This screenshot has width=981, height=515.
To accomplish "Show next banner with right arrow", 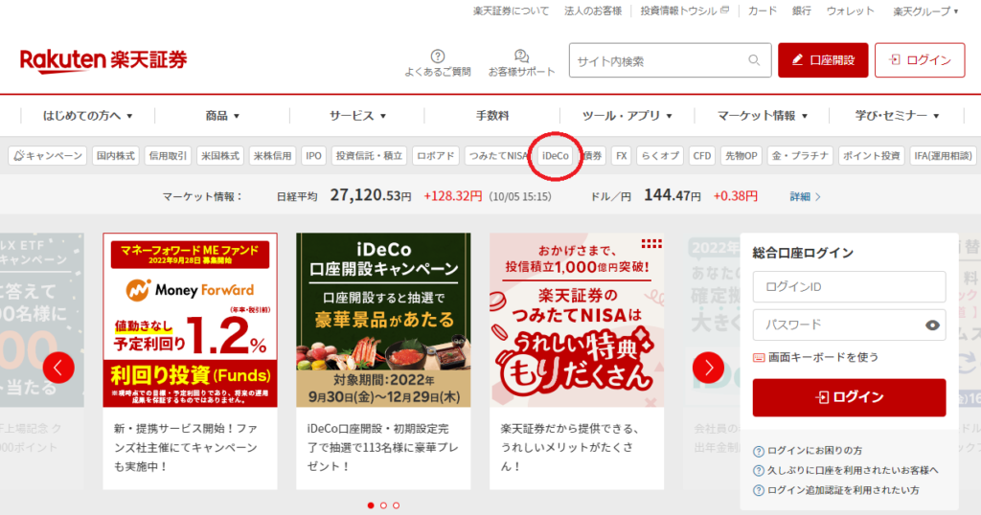I will click(x=708, y=368).
